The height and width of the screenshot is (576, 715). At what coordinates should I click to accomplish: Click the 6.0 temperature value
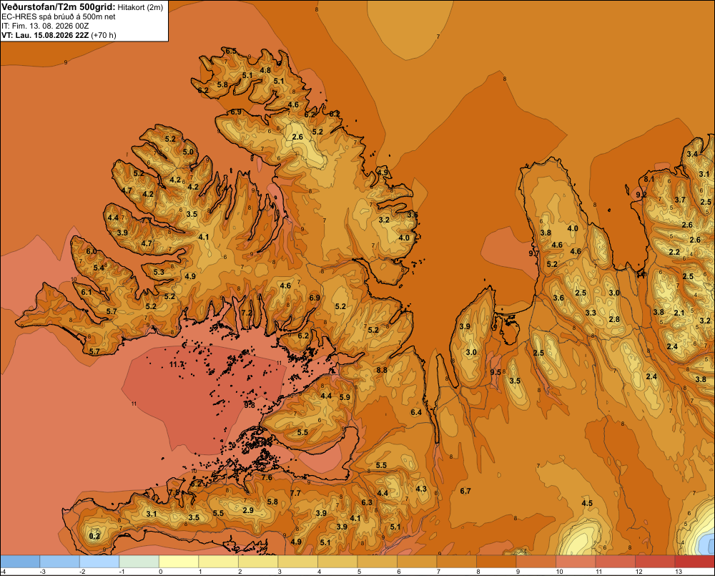(x=92, y=251)
